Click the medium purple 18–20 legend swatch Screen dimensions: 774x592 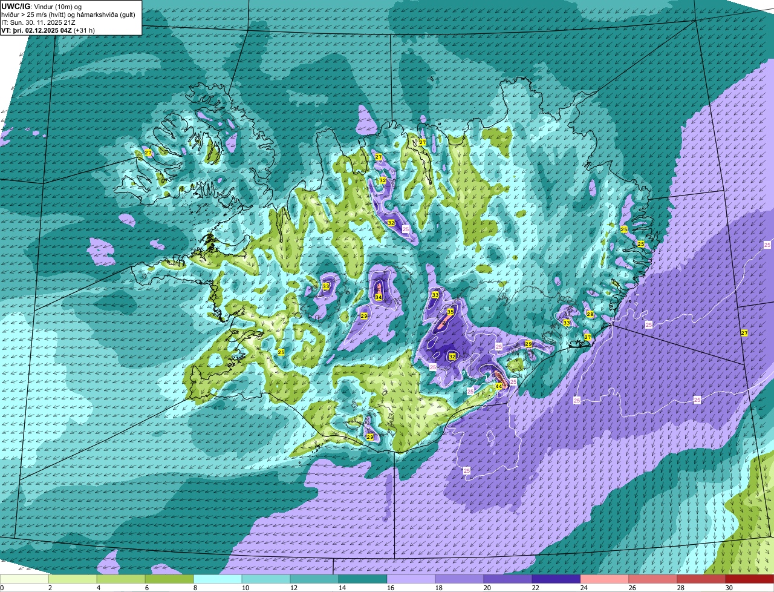460,579
